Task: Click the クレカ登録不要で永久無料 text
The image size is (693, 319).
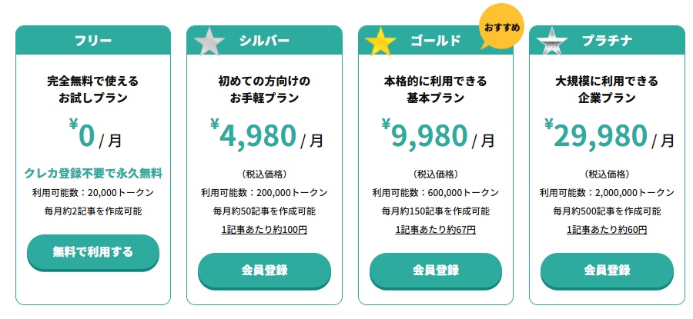Action: [x=93, y=173]
